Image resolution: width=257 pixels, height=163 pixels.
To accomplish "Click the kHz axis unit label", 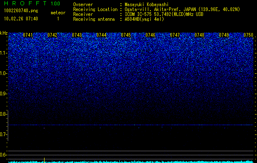I will click(4, 33).
